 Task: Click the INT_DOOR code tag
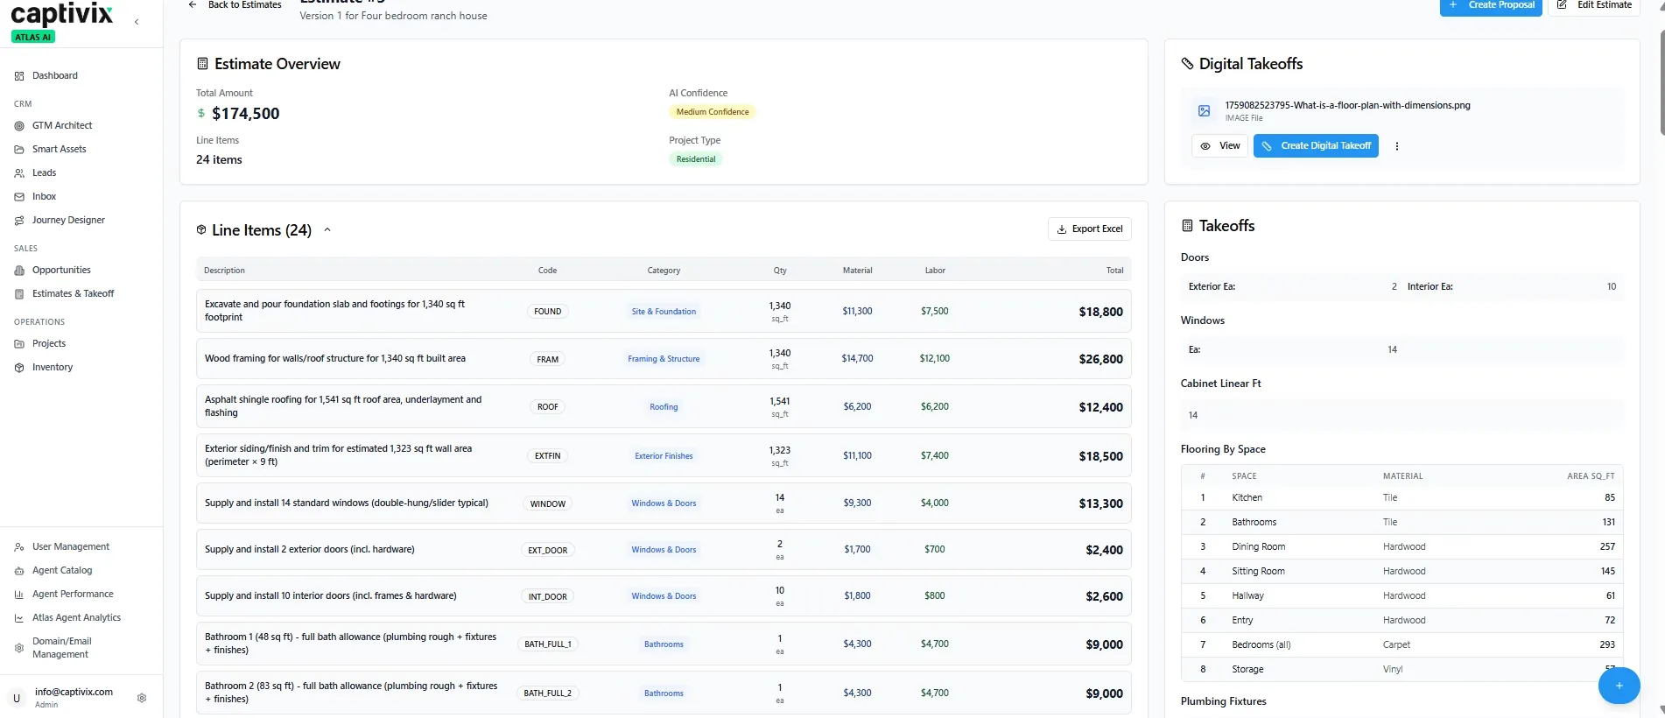click(548, 597)
